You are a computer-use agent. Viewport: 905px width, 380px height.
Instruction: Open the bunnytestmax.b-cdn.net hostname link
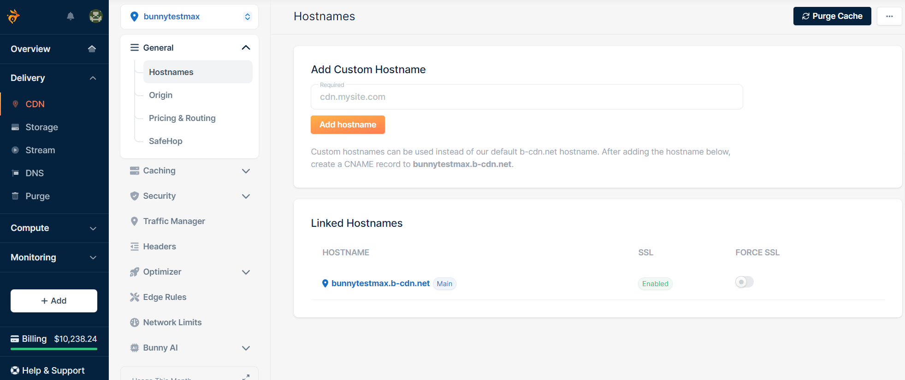point(380,283)
